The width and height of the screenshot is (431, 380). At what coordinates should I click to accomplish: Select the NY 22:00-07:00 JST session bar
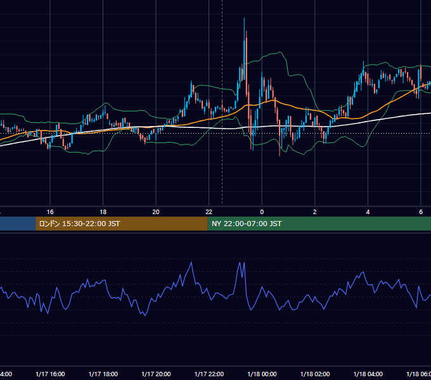click(x=319, y=224)
